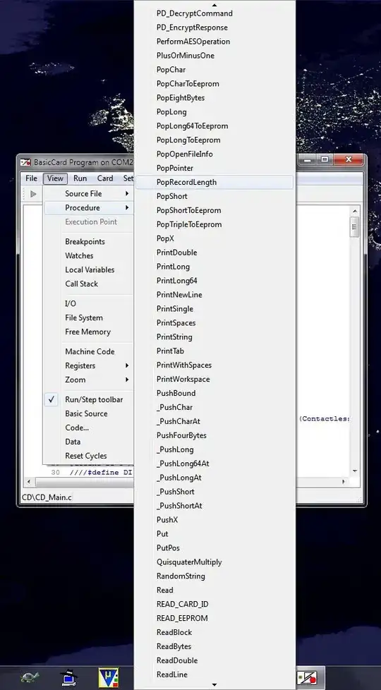Select PushFourBytes procedure

214,435
